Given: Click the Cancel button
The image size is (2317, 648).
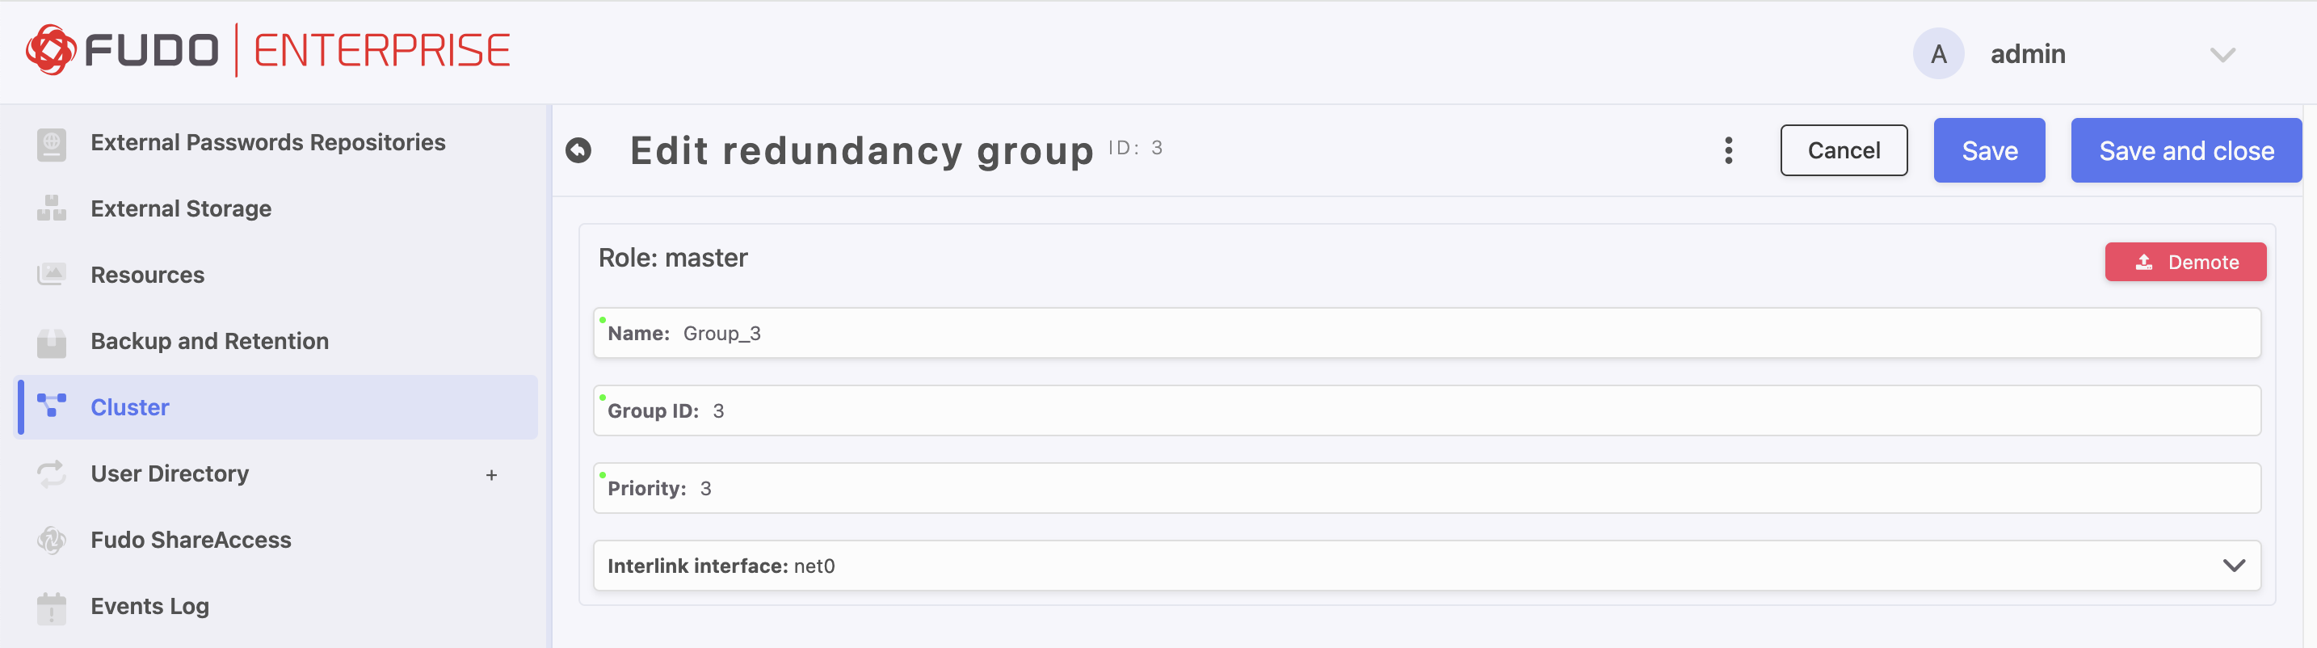Looking at the screenshot, I should pyautogui.click(x=1843, y=150).
